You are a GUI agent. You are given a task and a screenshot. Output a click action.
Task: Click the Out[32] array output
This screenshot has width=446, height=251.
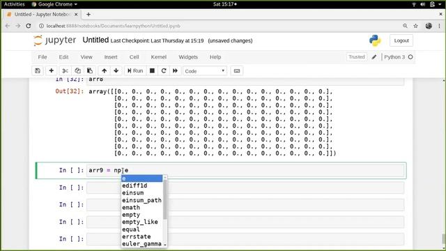[x=213, y=123]
